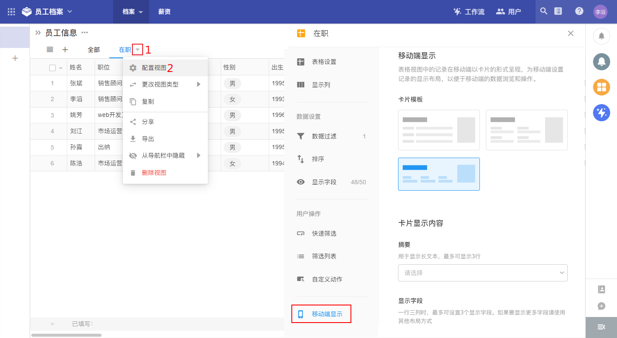This screenshot has height=338, width=617.
Task: Select the first card template layout
Action: click(x=439, y=130)
